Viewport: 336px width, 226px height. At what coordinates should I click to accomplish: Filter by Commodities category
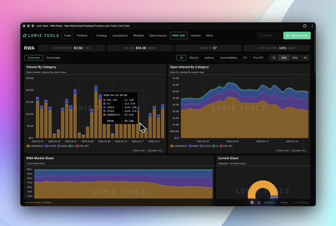tap(228, 58)
